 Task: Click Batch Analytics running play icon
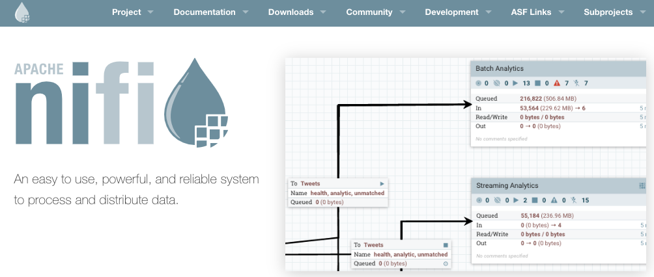[515, 83]
